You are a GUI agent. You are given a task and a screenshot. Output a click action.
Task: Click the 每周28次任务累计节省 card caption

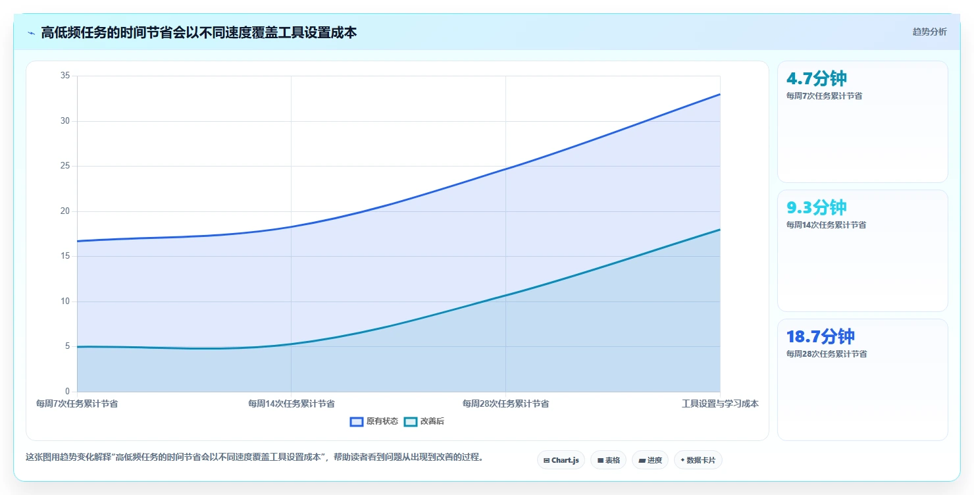click(826, 354)
